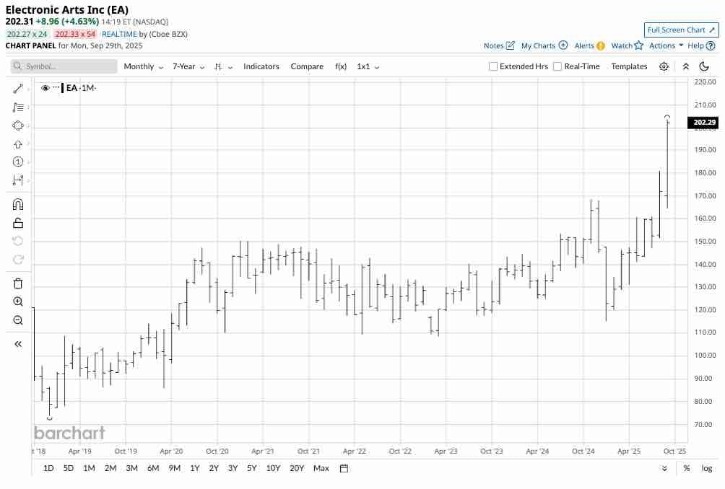
Task: Open My Charts
Action: point(544,45)
